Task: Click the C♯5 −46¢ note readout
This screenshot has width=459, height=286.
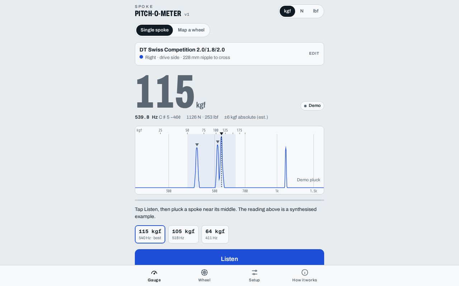Action: (x=170, y=117)
